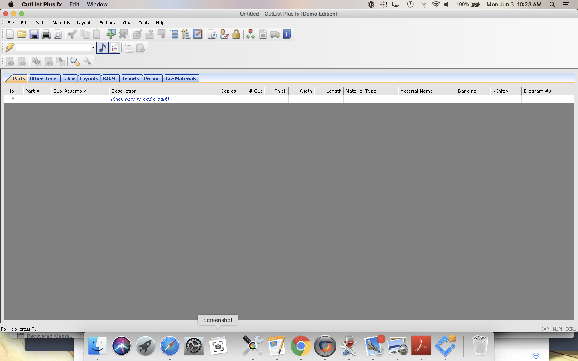Toggle the red bullet list view button
The width and height of the screenshot is (578, 361).
pyautogui.click(x=114, y=48)
